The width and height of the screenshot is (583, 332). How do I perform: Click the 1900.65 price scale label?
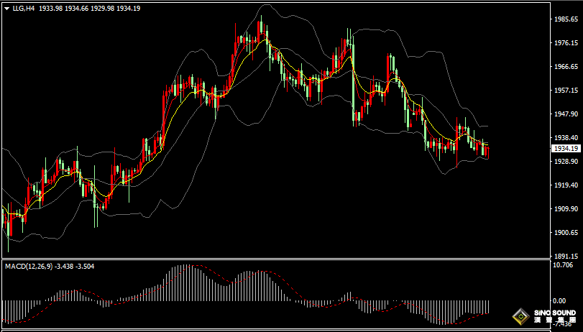point(564,233)
